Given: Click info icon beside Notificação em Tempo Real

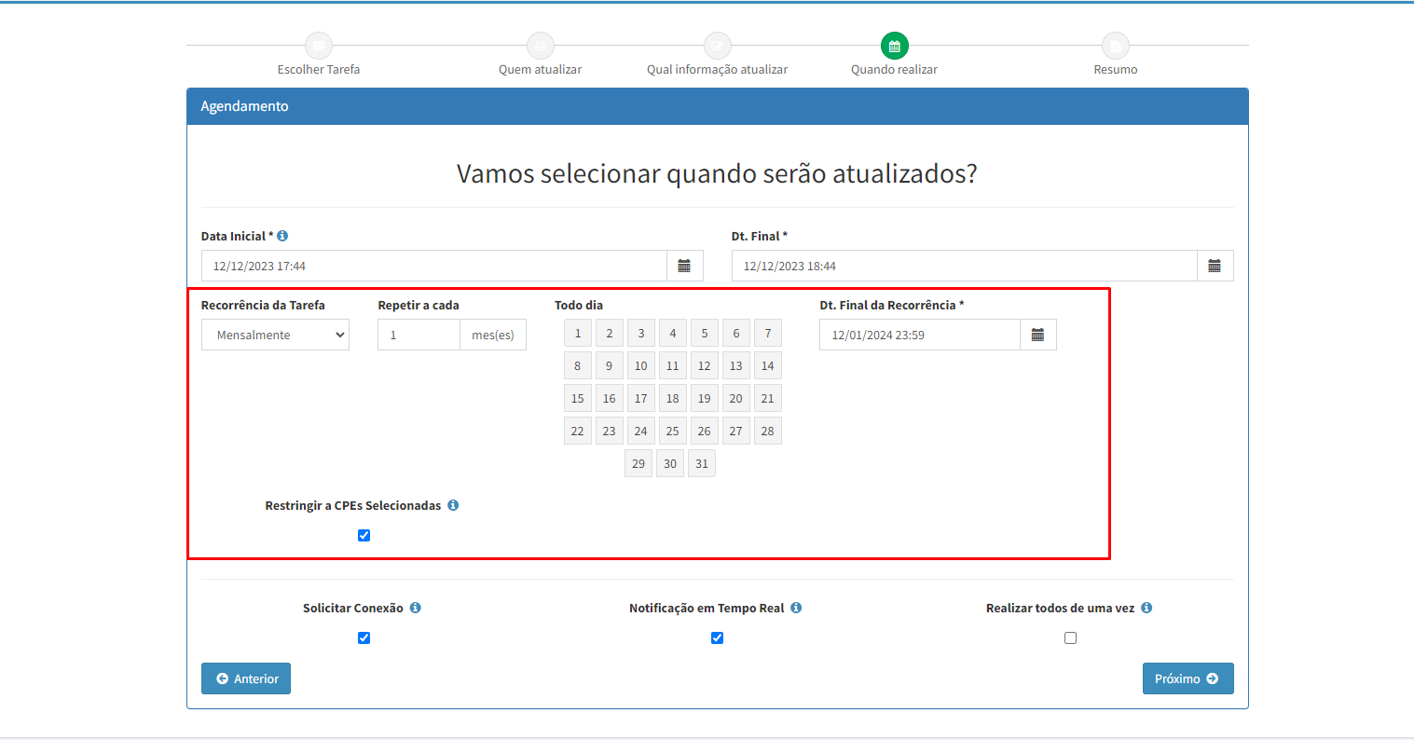Looking at the screenshot, I should [x=796, y=608].
